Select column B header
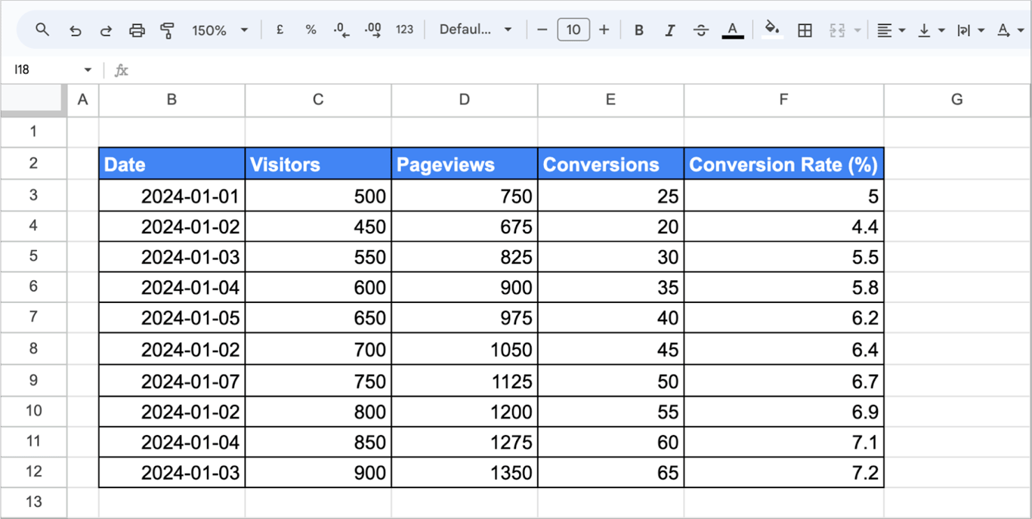The height and width of the screenshot is (519, 1032). (171, 100)
